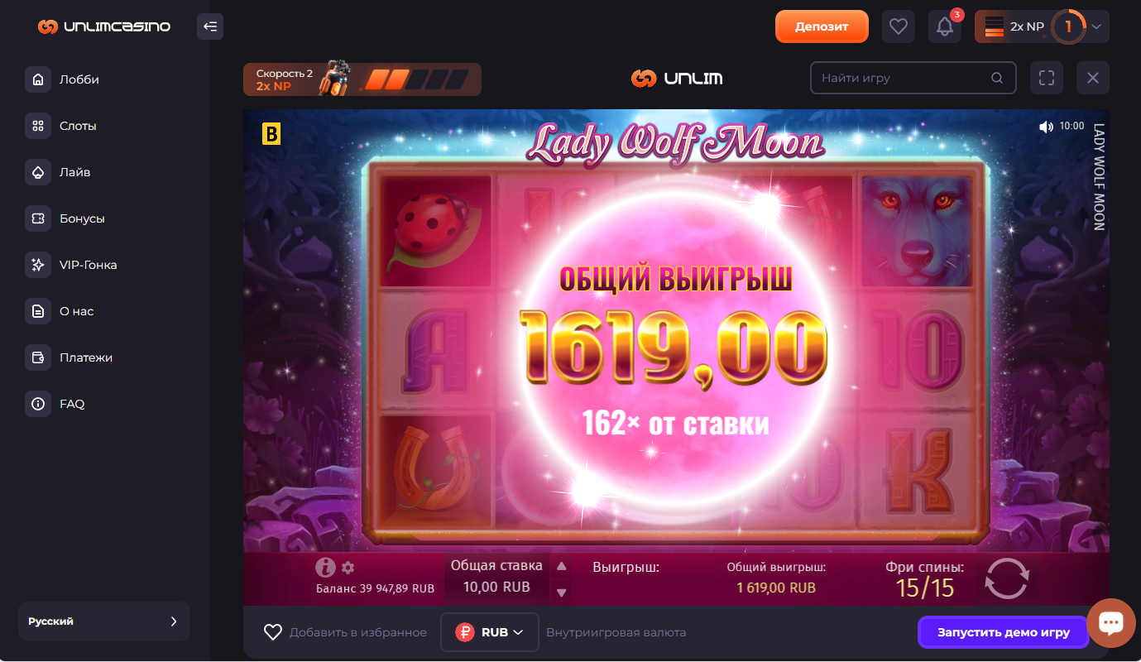Viewport: 1141px width, 662px height.
Task: Open the favorites heart icon in header
Action: click(899, 26)
